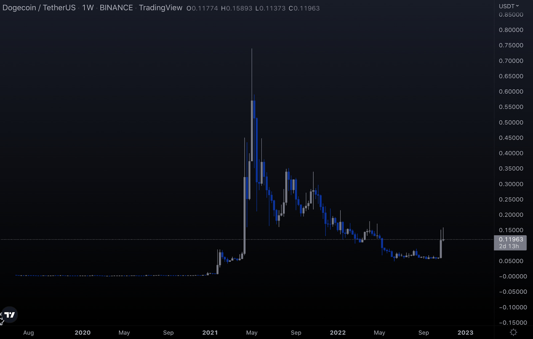Click the low value L0.11373
This screenshot has height=339, width=533.
click(x=270, y=8)
